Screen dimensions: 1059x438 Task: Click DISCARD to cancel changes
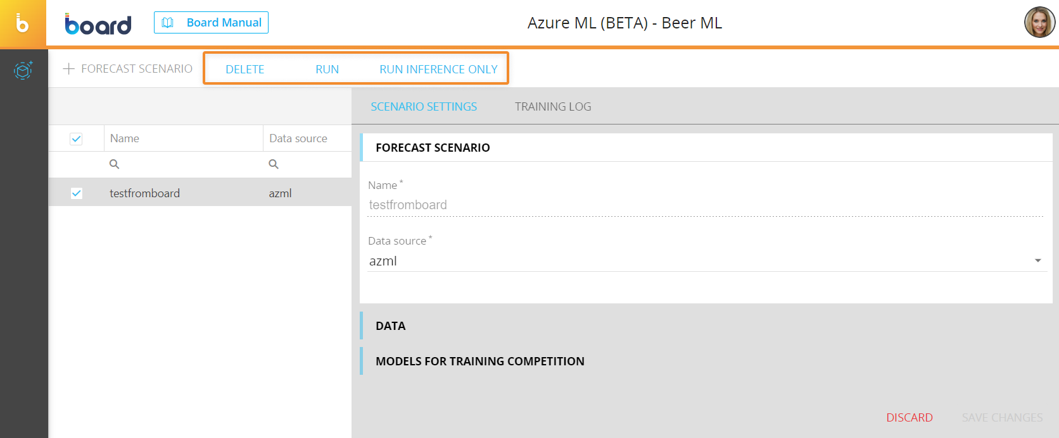pyautogui.click(x=910, y=418)
